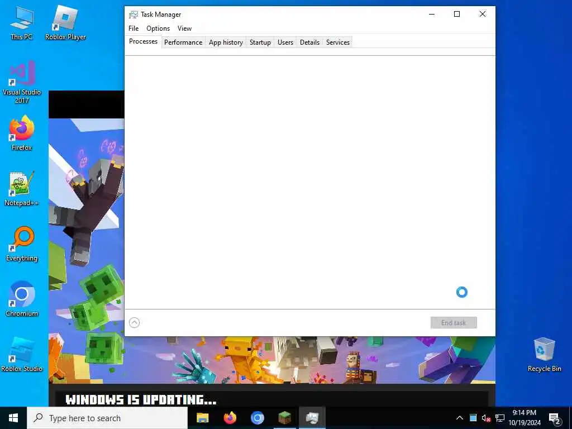Screen dimensions: 572x429
Task: Select Firefox desktop shortcut
Action: coord(22,133)
